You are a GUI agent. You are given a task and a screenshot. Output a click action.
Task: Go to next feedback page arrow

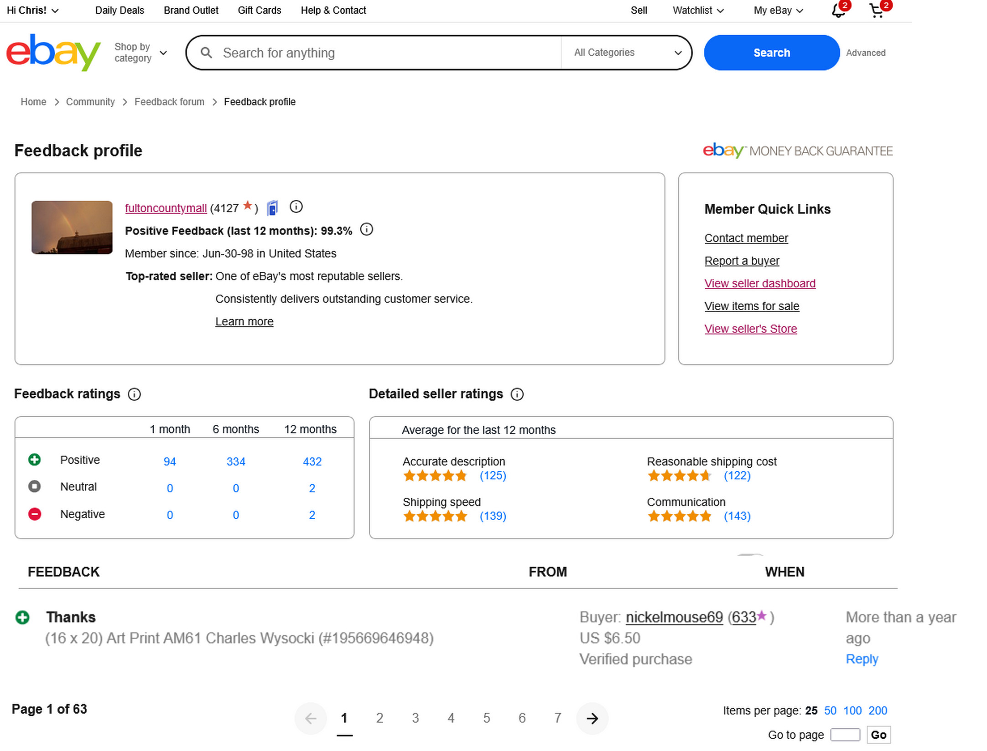tap(592, 719)
